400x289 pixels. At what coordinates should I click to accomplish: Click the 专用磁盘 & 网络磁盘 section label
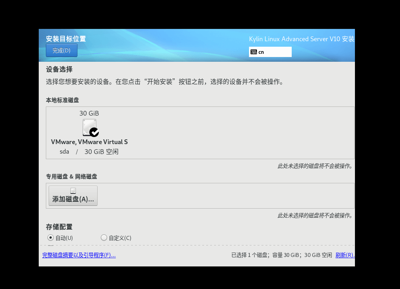tap(72, 177)
